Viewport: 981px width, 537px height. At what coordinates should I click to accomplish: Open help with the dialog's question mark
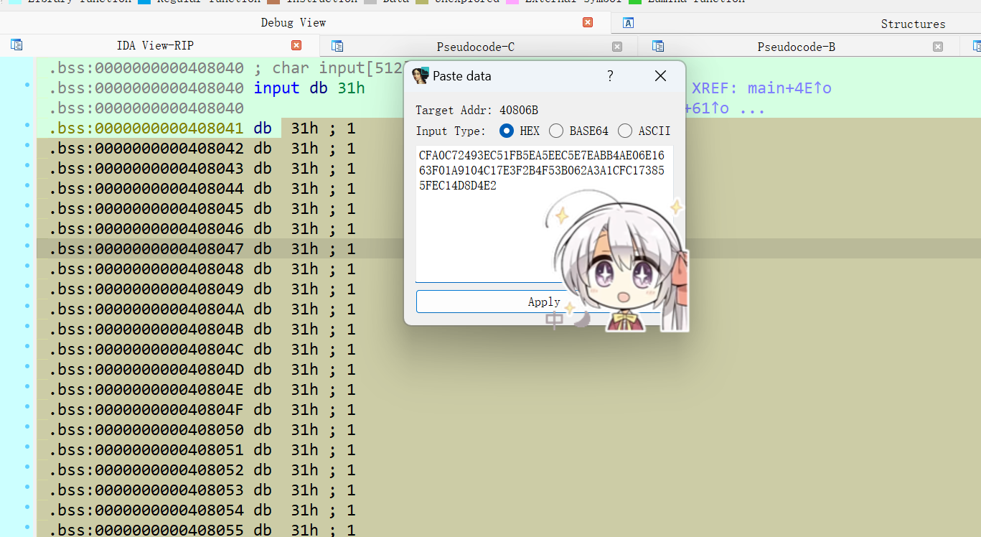(x=610, y=76)
